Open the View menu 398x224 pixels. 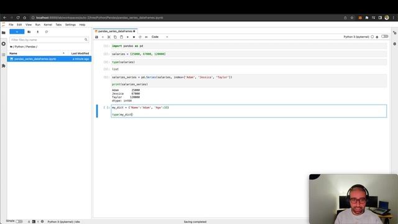[x=29, y=25]
